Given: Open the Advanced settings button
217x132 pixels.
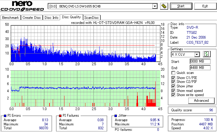Looking at the screenshot, I should point(201,101).
